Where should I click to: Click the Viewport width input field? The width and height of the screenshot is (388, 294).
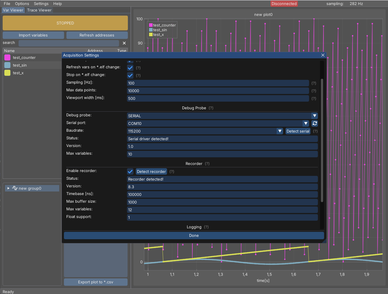218,98
